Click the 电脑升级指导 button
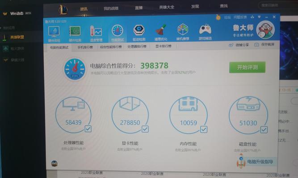298x178 pixels. [x=260, y=162]
